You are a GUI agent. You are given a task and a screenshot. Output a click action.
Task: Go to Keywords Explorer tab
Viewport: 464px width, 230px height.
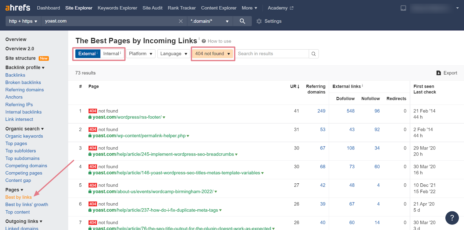pos(117,8)
